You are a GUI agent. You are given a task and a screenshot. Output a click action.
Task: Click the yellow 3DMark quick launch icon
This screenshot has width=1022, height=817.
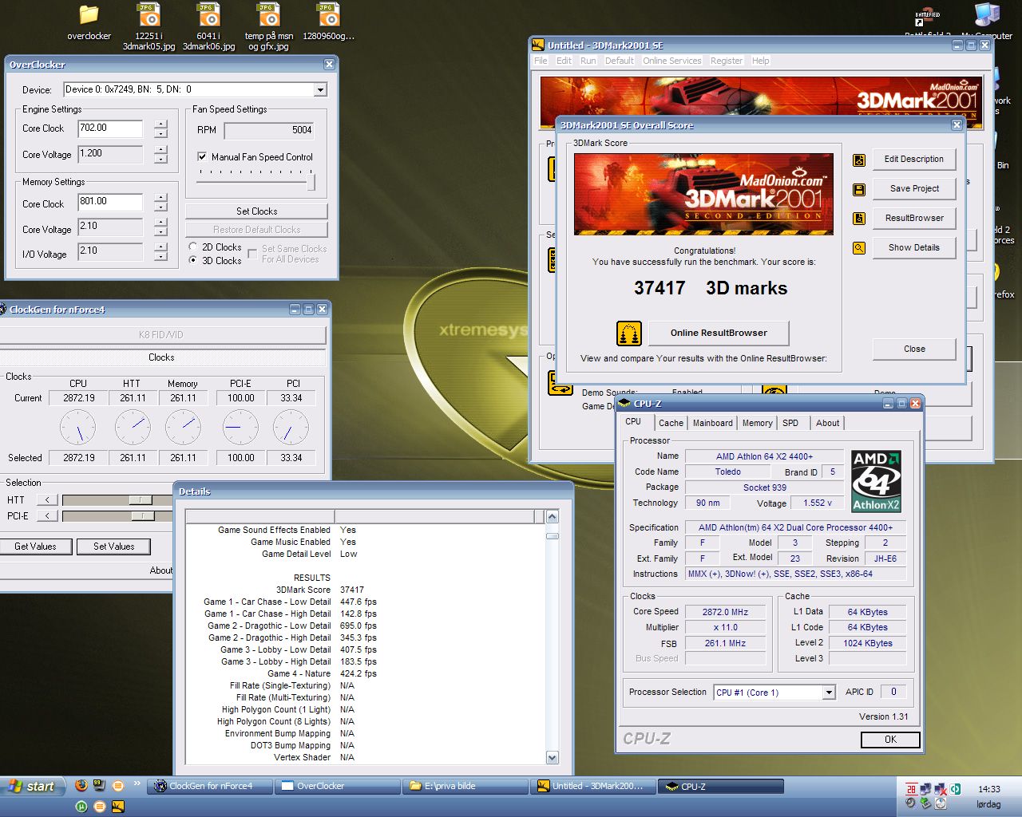[x=118, y=807]
